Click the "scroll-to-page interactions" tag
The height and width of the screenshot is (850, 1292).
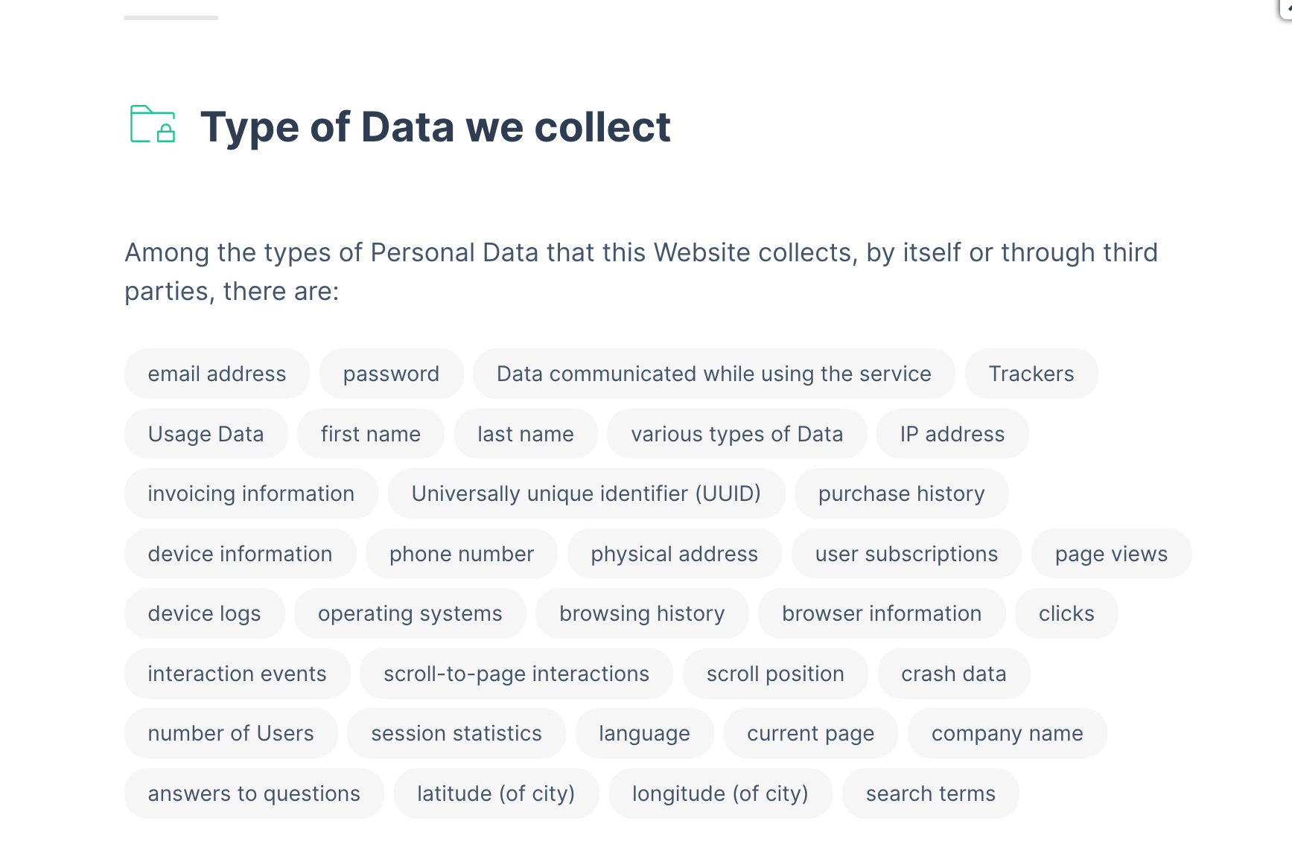(516, 674)
